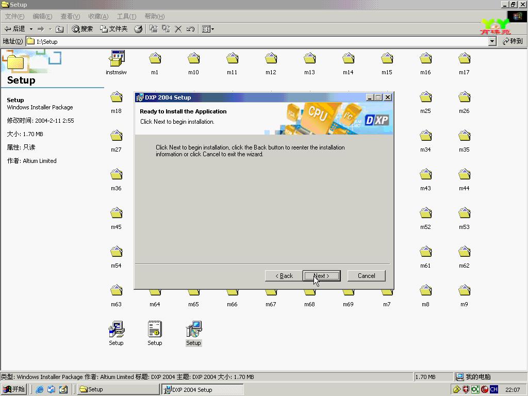Open the 开始 Start menu
The width and height of the screenshot is (528, 396).
pyautogui.click(x=14, y=389)
